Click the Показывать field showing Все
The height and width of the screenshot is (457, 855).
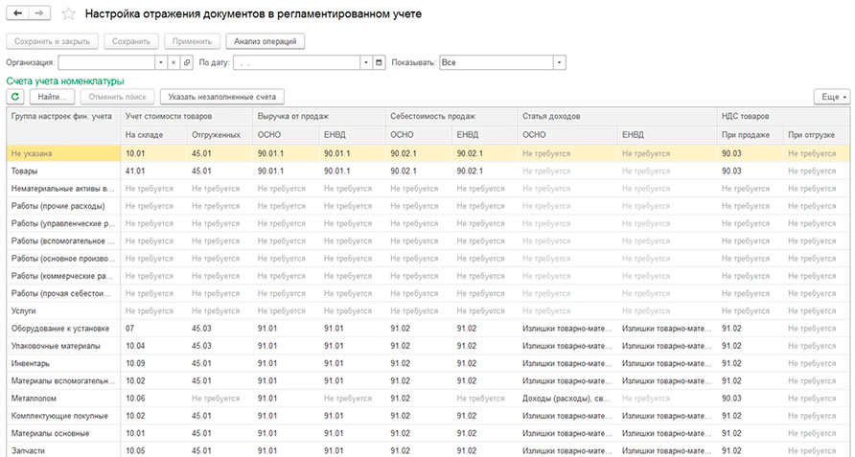[497, 62]
